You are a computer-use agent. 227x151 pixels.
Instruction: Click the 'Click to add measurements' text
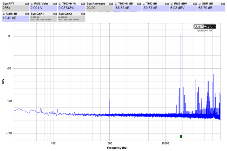pyautogui.click(x=113, y=11)
